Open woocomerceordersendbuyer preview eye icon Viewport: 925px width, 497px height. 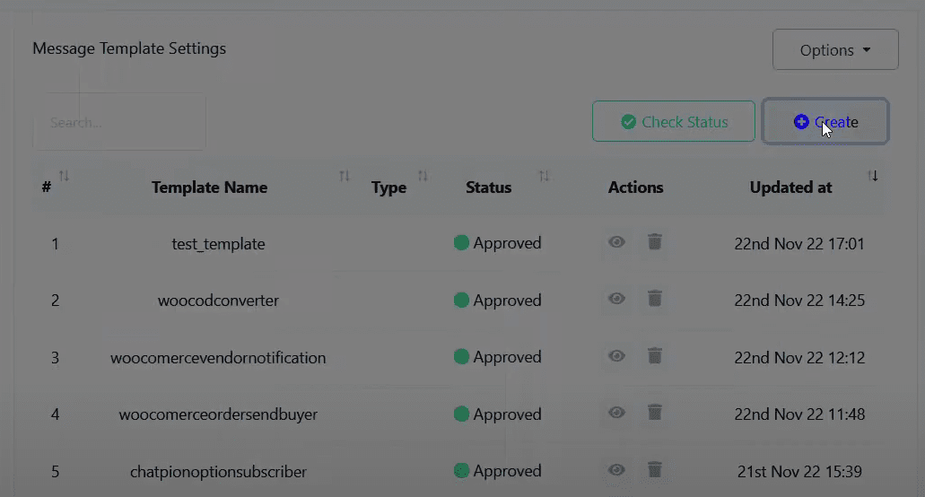[x=616, y=413]
